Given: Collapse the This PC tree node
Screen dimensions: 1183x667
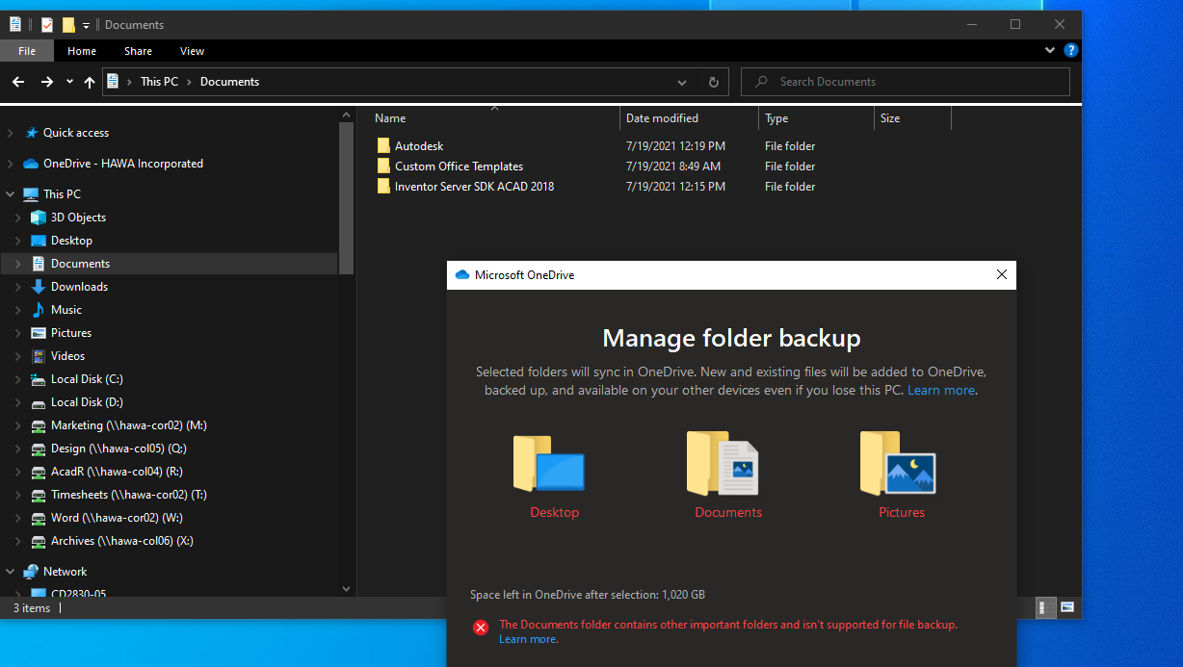Looking at the screenshot, I should coord(11,194).
